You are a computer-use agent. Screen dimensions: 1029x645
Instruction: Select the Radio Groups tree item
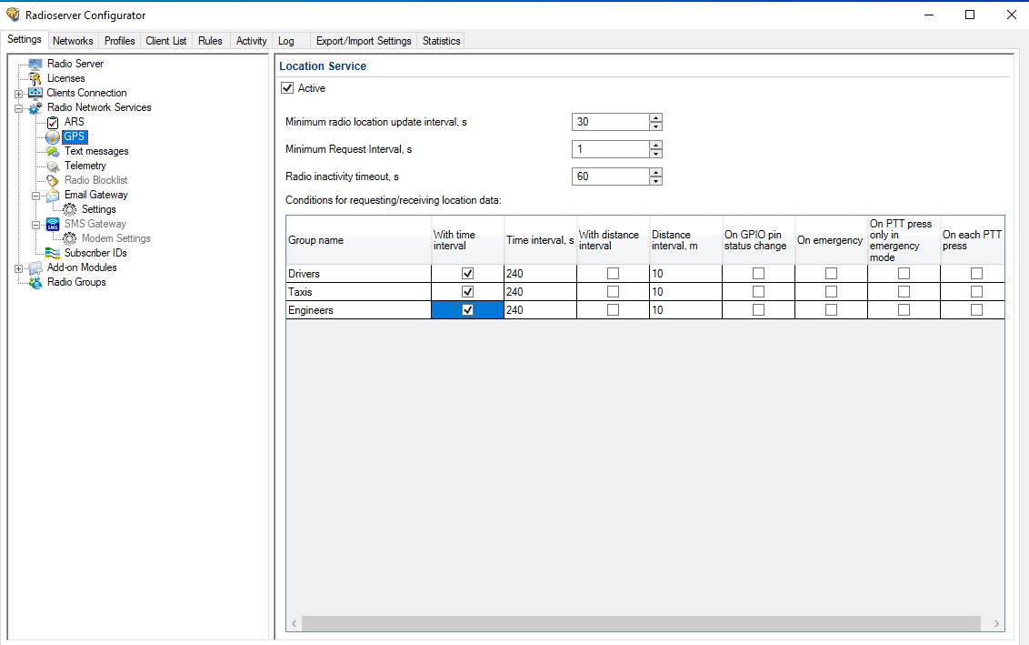76,282
